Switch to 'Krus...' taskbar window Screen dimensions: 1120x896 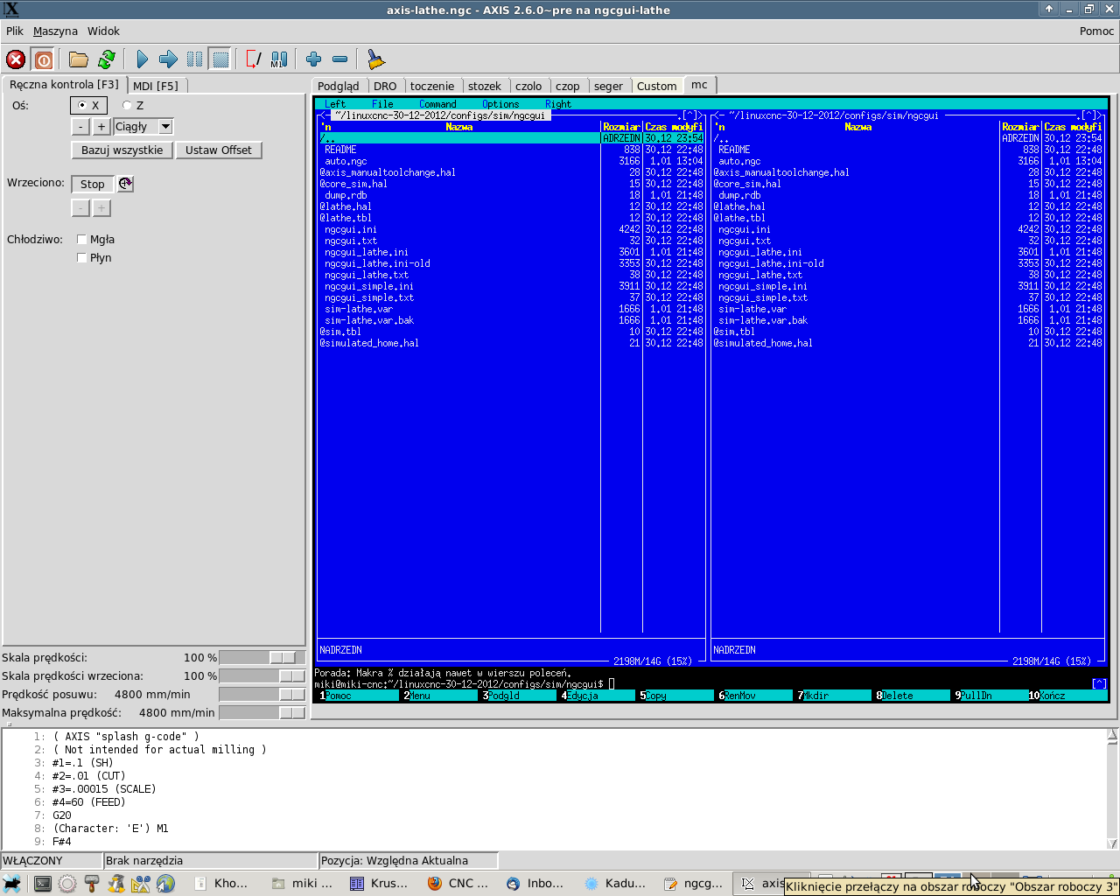[379, 884]
